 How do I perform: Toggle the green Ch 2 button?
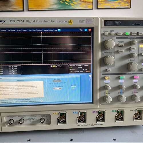coord(122,77)
